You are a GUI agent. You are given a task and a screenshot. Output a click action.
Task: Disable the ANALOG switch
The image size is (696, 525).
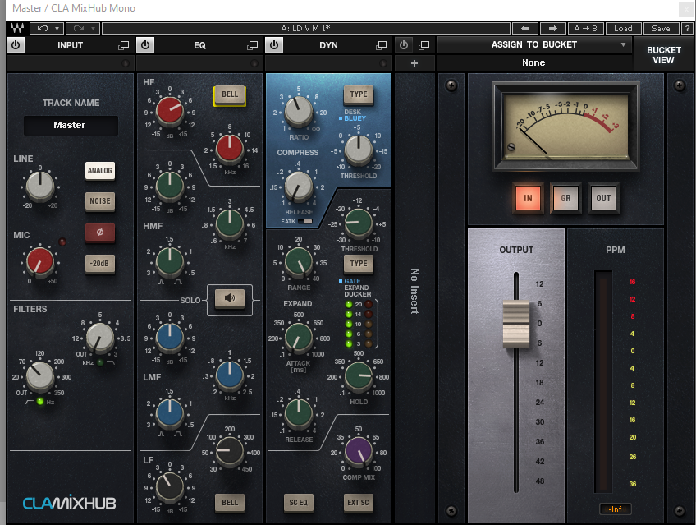tap(100, 171)
